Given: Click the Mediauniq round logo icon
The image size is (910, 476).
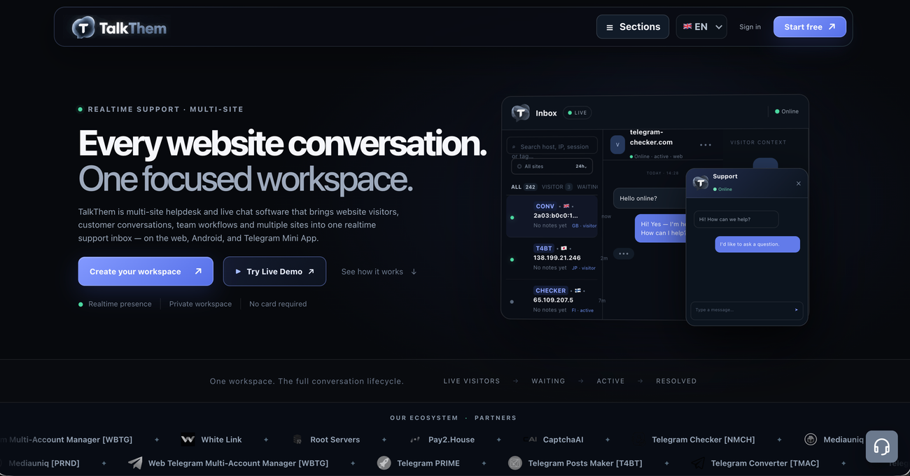Looking at the screenshot, I should click(811, 440).
